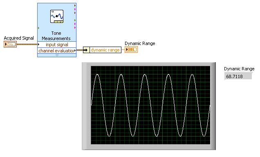Click the gray waveform graph frame border

(x=86, y=106)
